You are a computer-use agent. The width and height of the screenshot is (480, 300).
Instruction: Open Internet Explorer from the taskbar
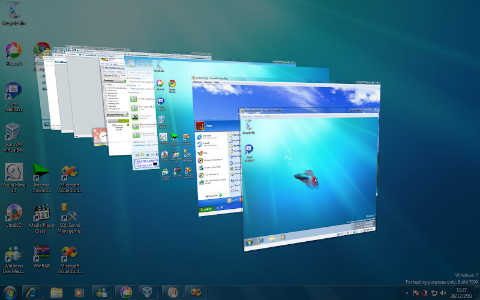tap(32, 293)
